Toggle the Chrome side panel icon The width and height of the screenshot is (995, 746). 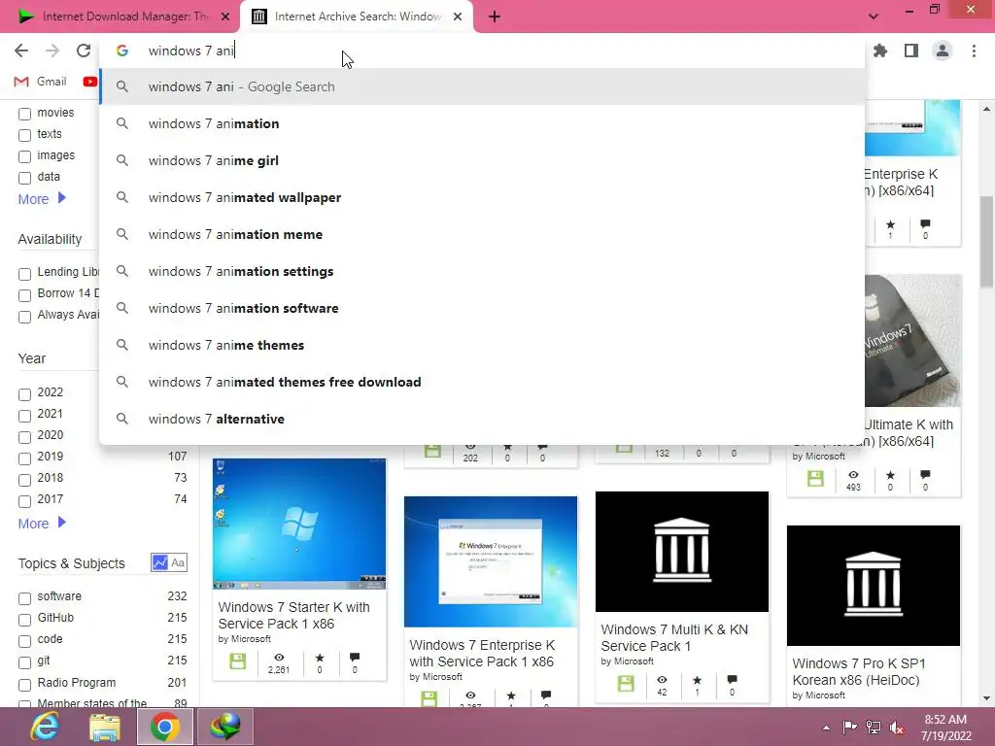click(x=911, y=51)
